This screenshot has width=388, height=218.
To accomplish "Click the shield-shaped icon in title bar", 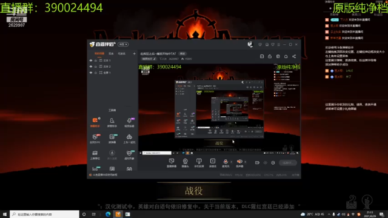I will (x=273, y=44).
